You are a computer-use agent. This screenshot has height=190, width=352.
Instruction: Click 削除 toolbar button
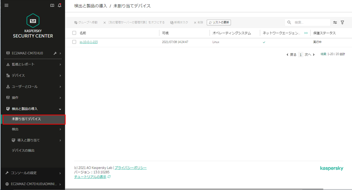pyautogui.click(x=198, y=23)
